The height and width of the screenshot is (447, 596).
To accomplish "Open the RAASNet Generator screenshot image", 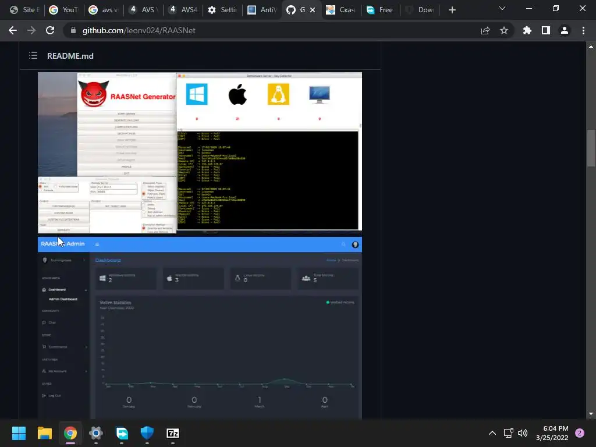I will 200,152.
